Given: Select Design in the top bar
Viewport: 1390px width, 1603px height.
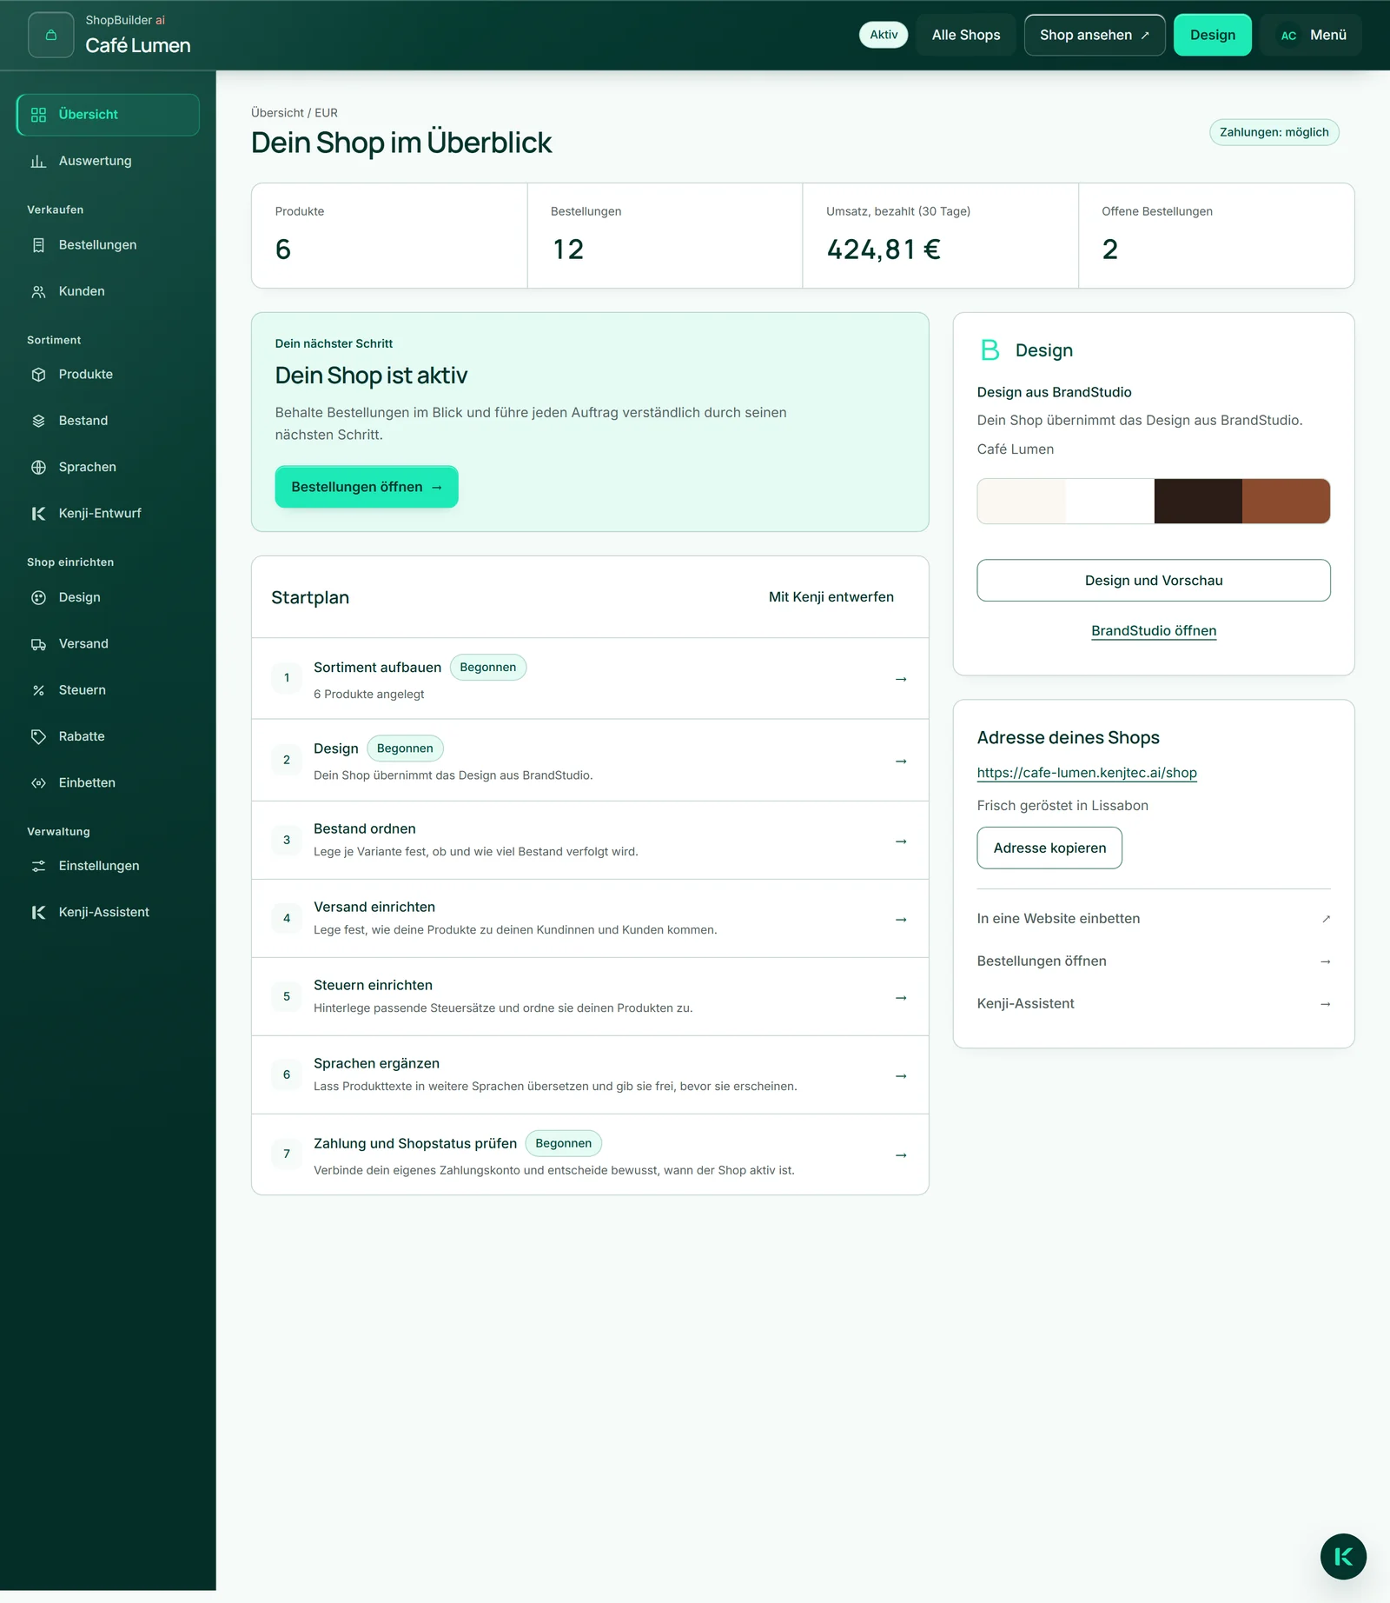Looking at the screenshot, I should [1212, 35].
